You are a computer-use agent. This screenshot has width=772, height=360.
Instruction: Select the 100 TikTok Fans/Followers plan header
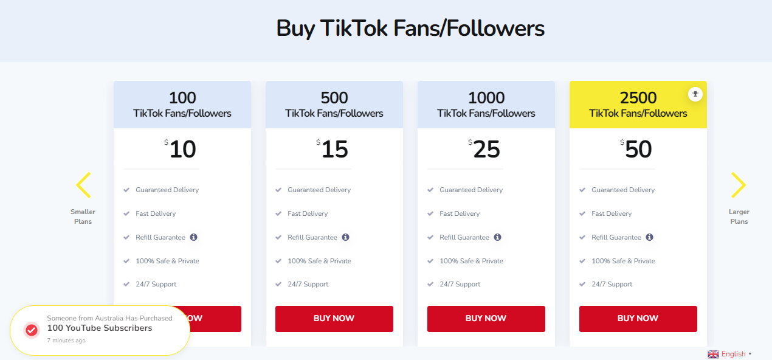(182, 105)
